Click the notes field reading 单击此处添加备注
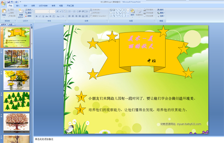Viewport: 224px width, 143px height. point(44,139)
